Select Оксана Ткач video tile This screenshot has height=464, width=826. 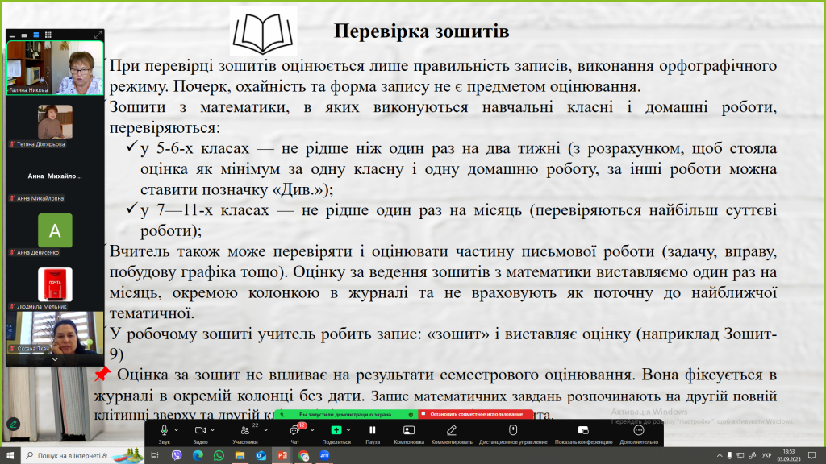point(55,333)
